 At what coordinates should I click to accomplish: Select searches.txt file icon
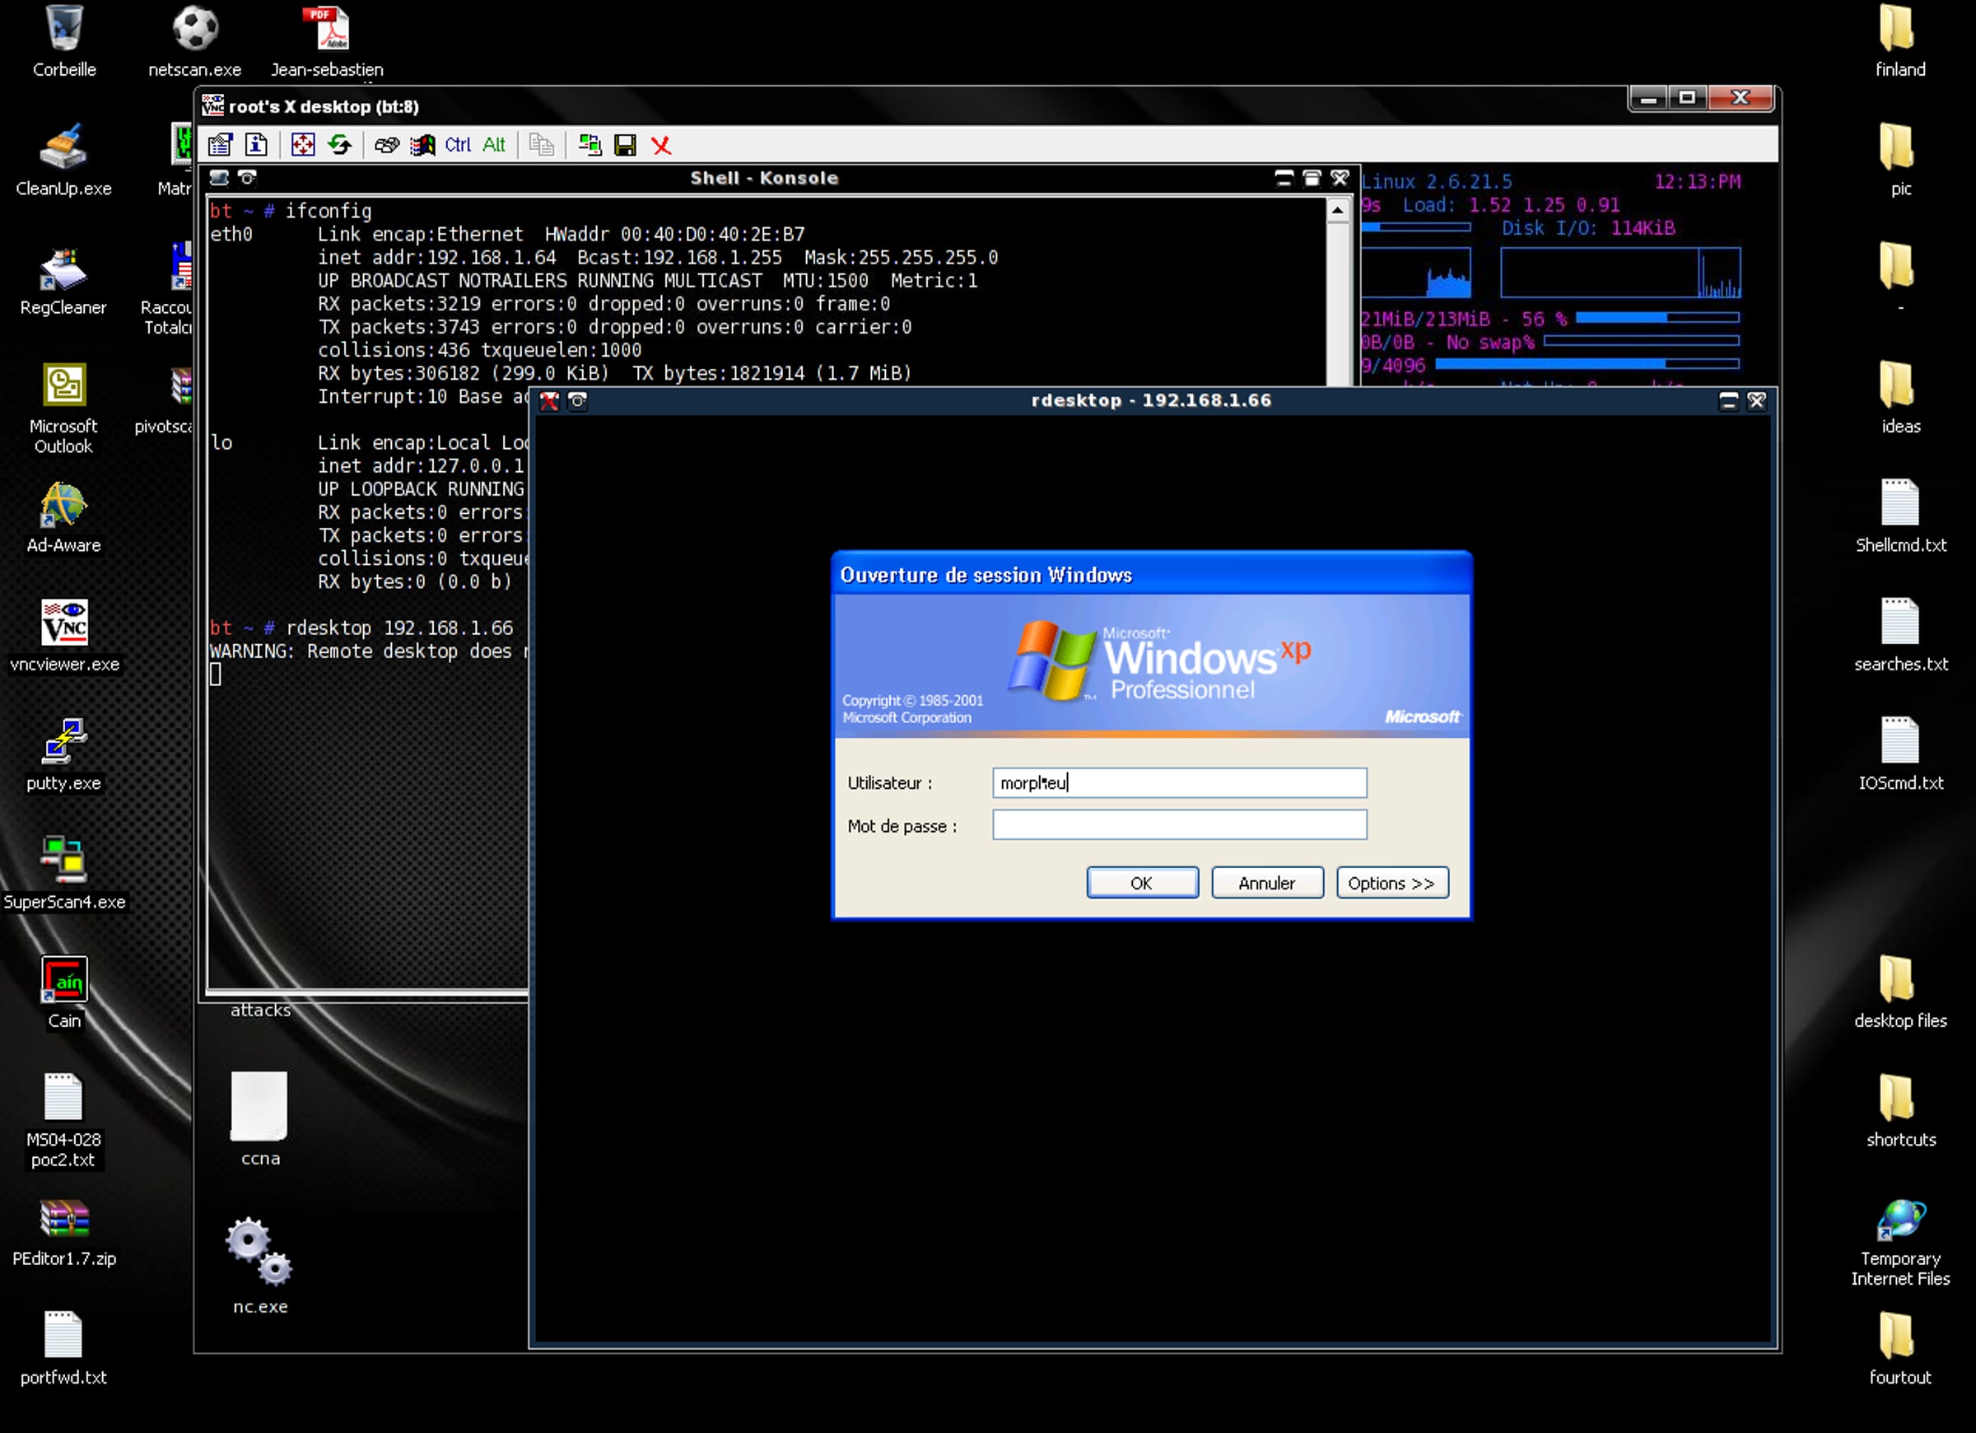[x=1900, y=637]
